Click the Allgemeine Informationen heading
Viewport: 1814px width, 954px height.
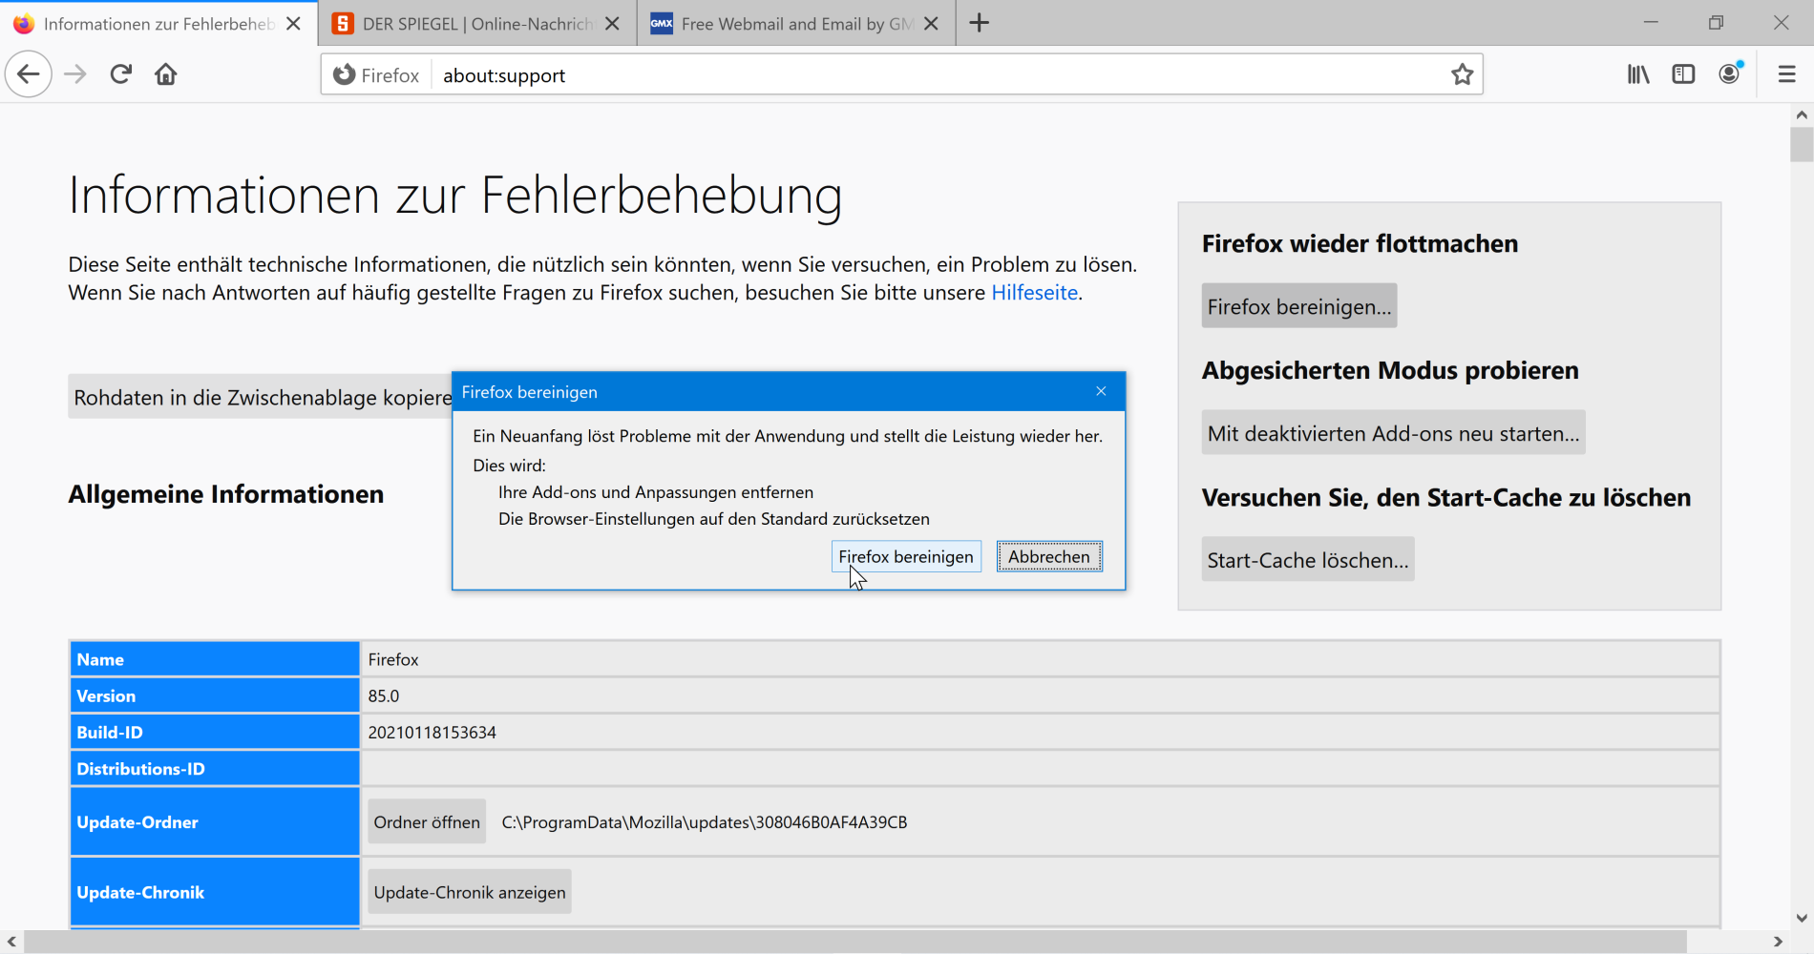coord(226,494)
